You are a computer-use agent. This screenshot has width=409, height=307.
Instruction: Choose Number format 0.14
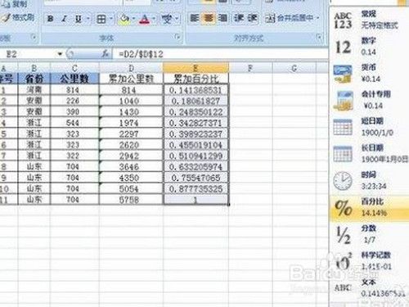[370, 47]
